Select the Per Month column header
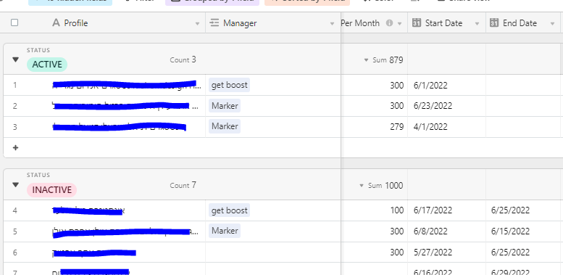 point(374,22)
